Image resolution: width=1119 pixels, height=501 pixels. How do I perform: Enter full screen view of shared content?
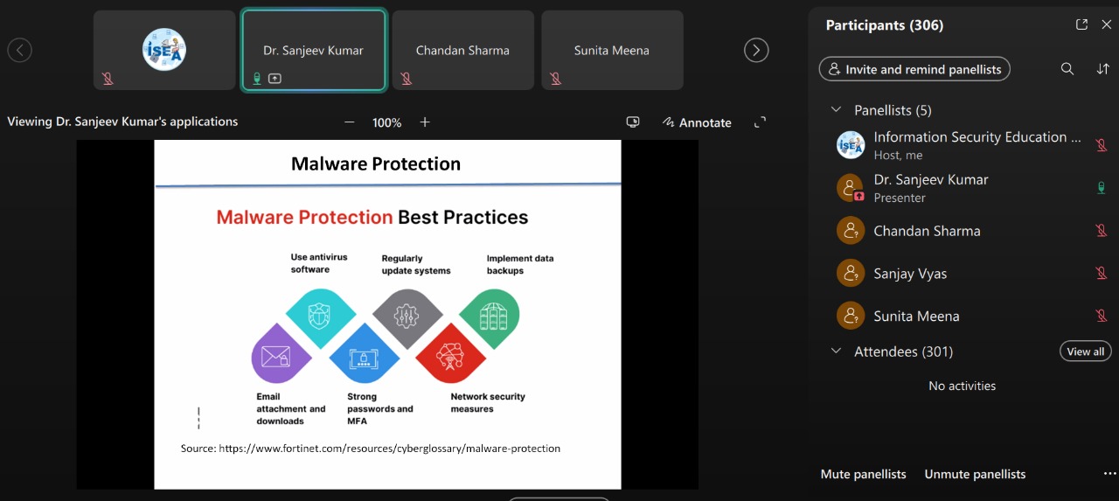tap(760, 122)
